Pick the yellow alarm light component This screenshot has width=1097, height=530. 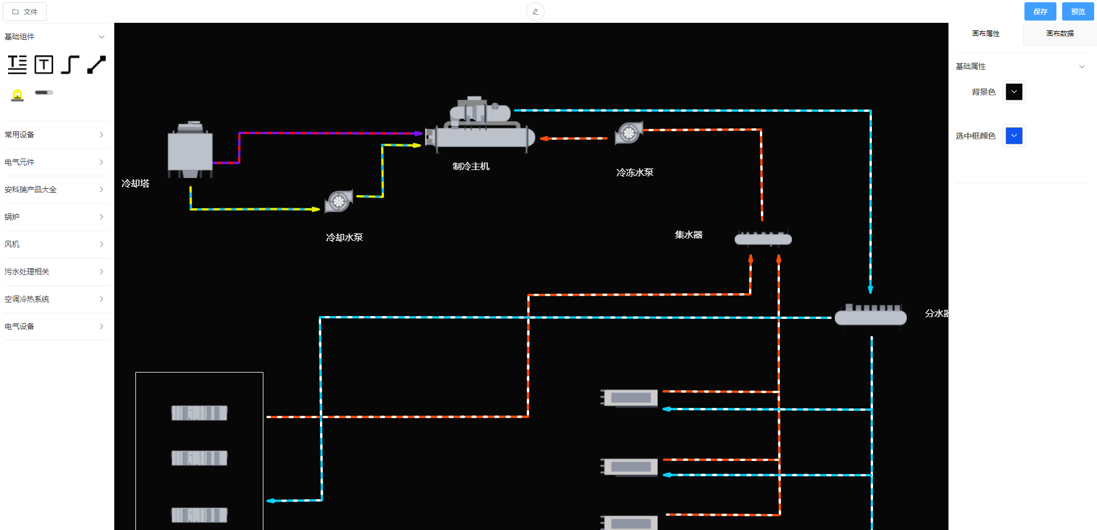click(x=18, y=95)
